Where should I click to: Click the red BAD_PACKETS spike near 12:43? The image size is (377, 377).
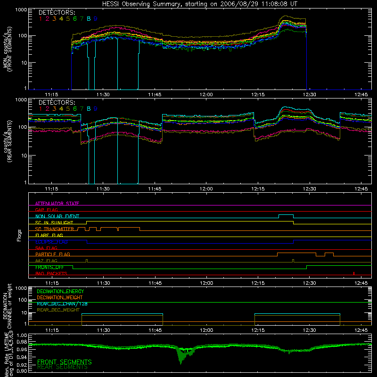click(x=354, y=273)
